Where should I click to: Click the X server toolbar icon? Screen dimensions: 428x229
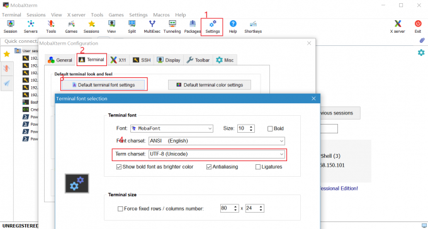point(397,27)
